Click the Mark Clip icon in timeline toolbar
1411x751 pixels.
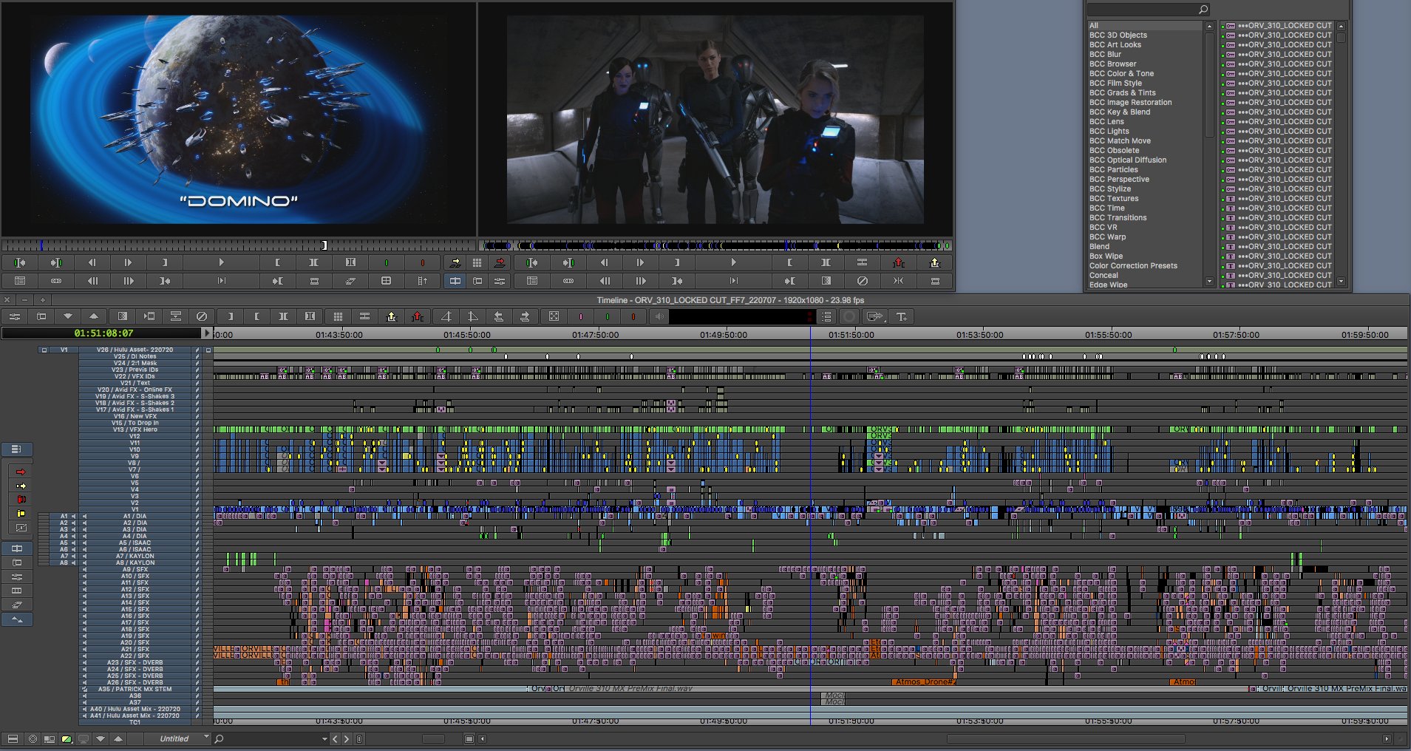tap(283, 316)
